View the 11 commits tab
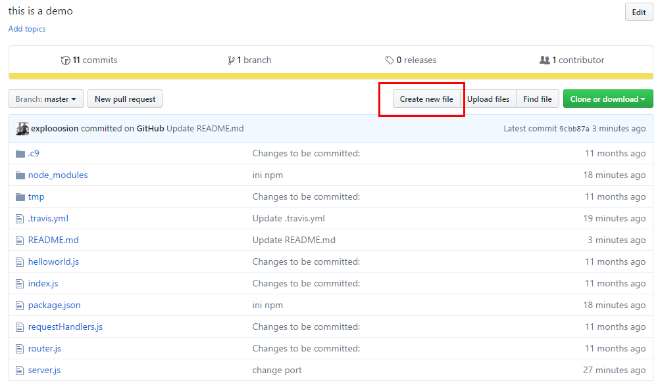This screenshot has height=383, width=658. point(89,60)
